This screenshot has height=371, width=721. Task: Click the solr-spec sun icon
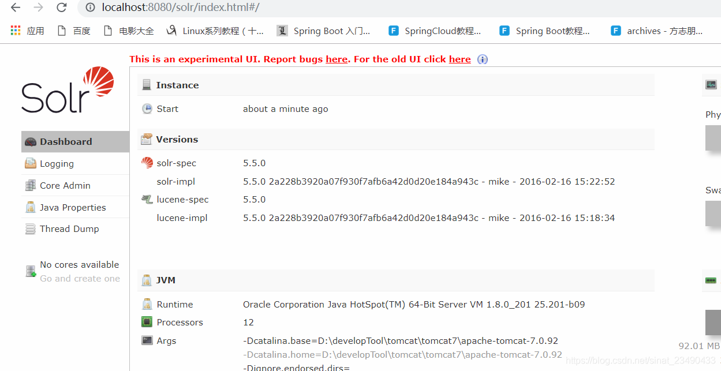click(x=147, y=163)
